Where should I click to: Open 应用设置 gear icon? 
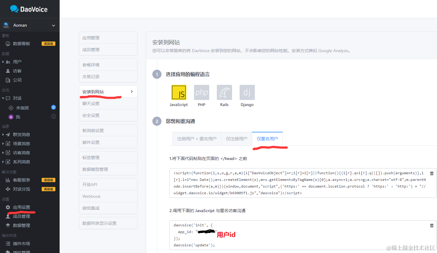(8, 207)
